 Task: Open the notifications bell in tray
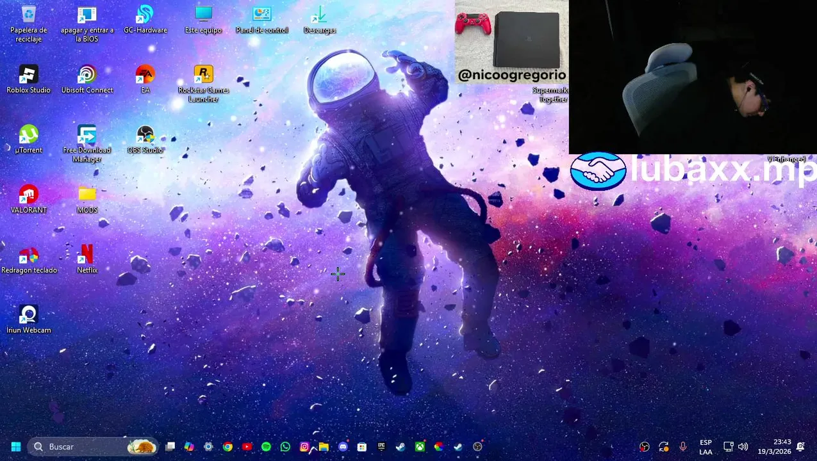(800, 447)
